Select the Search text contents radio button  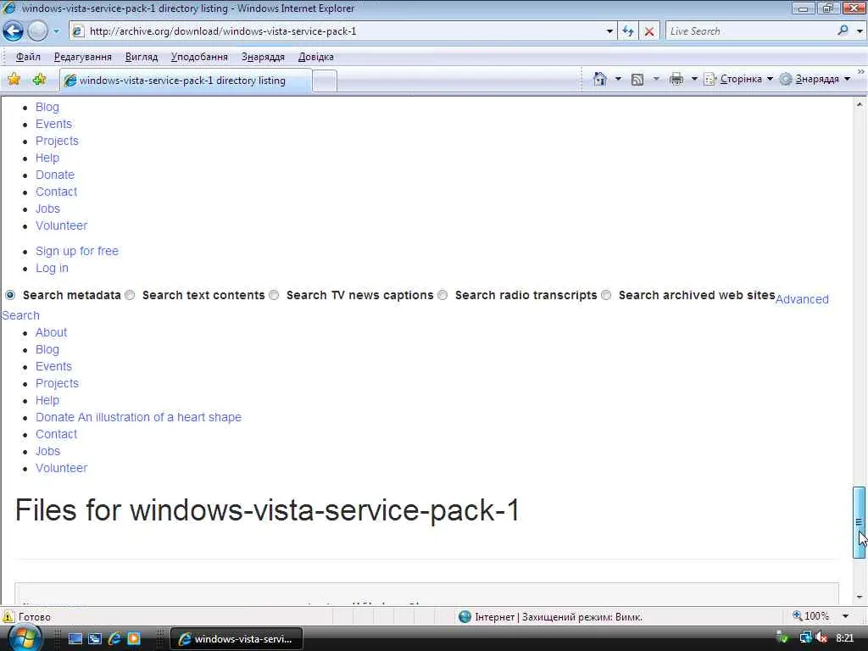pyautogui.click(x=130, y=295)
